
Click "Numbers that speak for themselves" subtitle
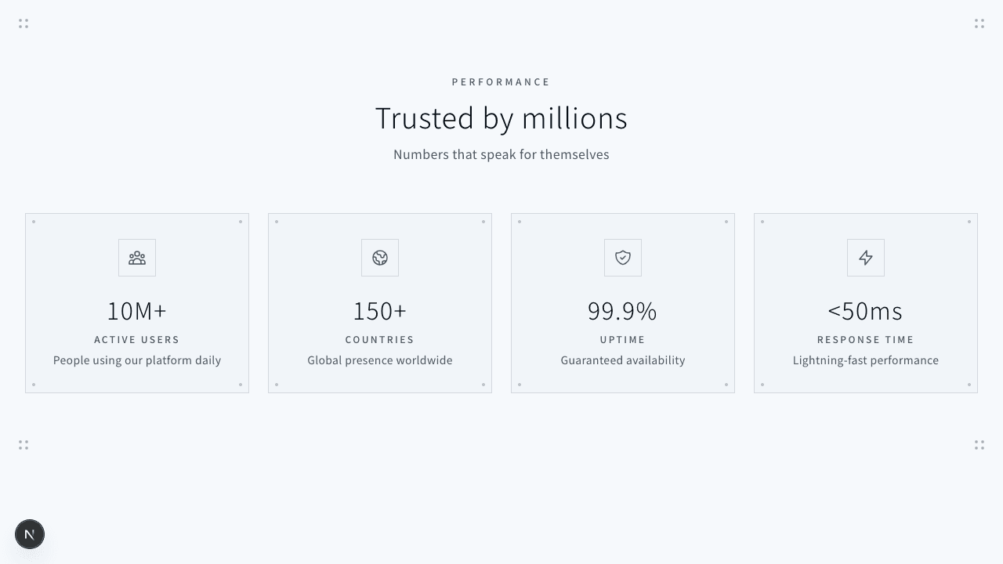click(501, 154)
